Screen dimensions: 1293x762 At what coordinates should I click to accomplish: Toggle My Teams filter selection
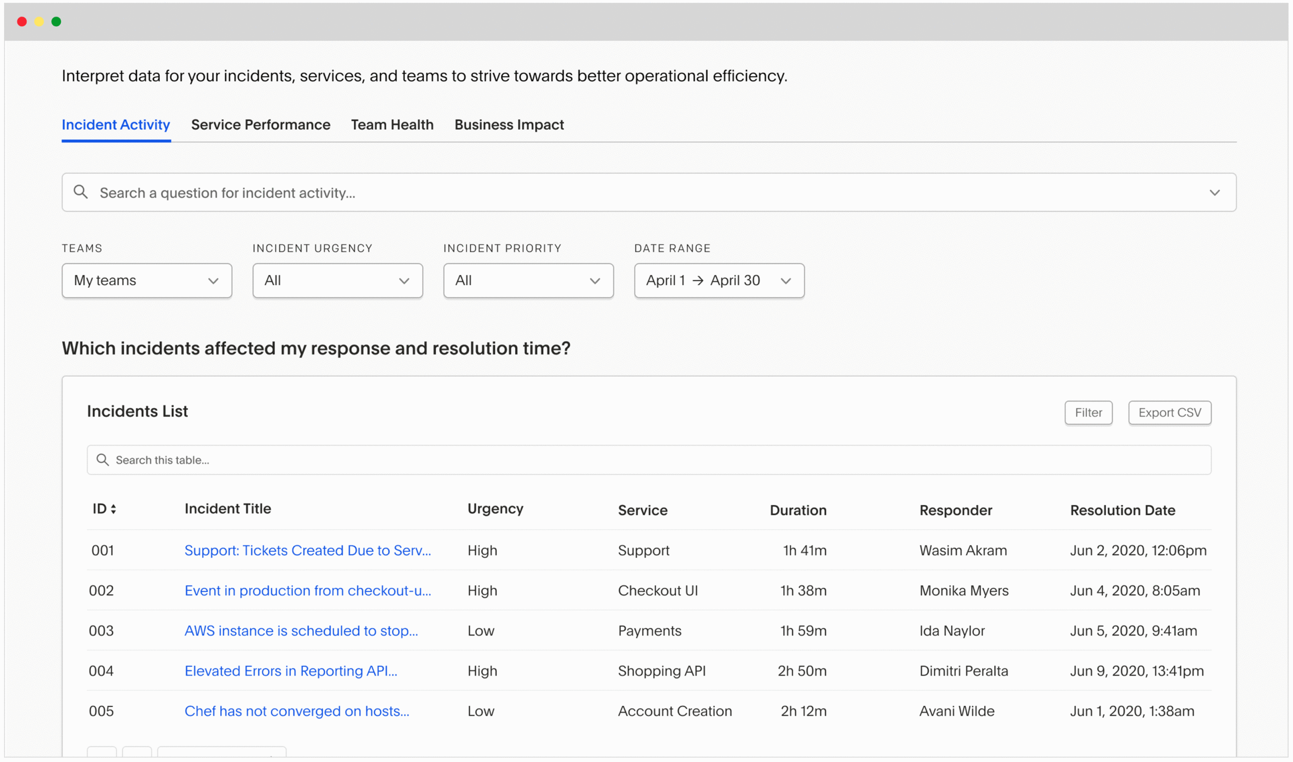tap(144, 279)
